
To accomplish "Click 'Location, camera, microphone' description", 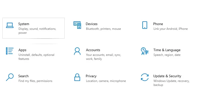I will coord(106,81).
